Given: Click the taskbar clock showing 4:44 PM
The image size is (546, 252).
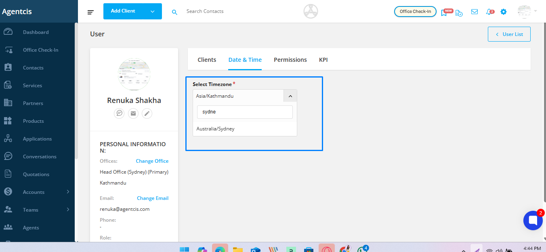Looking at the screenshot, I should click(x=532, y=248).
